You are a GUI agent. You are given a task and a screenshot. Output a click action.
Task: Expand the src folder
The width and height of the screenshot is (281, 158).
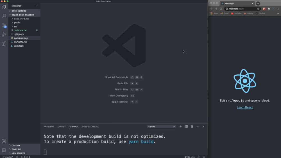[16, 26]
